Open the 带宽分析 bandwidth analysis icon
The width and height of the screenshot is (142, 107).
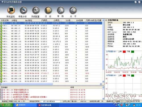(x=23, y=10)
